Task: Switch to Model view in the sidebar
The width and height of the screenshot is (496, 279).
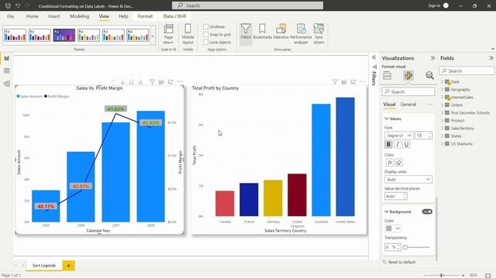Action: pyautogui.click(x=7, y=84)
